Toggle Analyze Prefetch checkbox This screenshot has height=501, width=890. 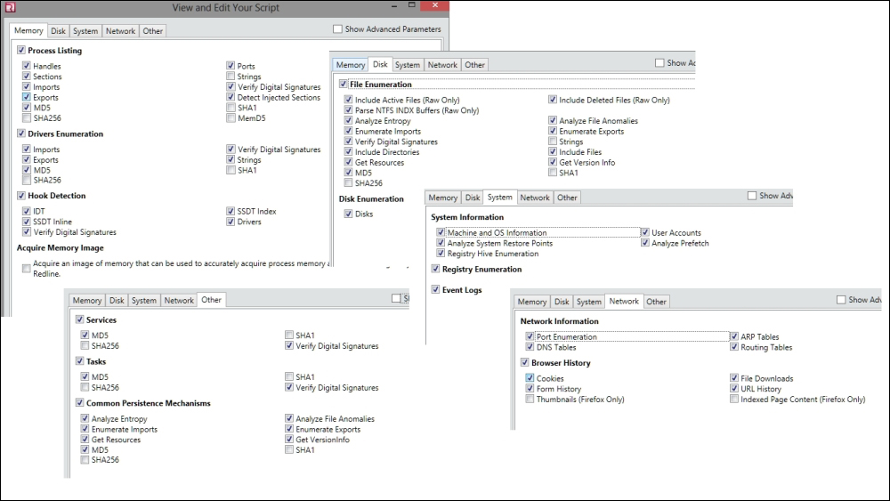[644, 242]
